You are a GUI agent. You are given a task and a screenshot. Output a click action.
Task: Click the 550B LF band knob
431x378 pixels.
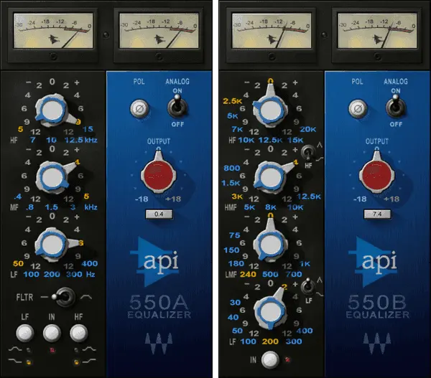point(271,311)
